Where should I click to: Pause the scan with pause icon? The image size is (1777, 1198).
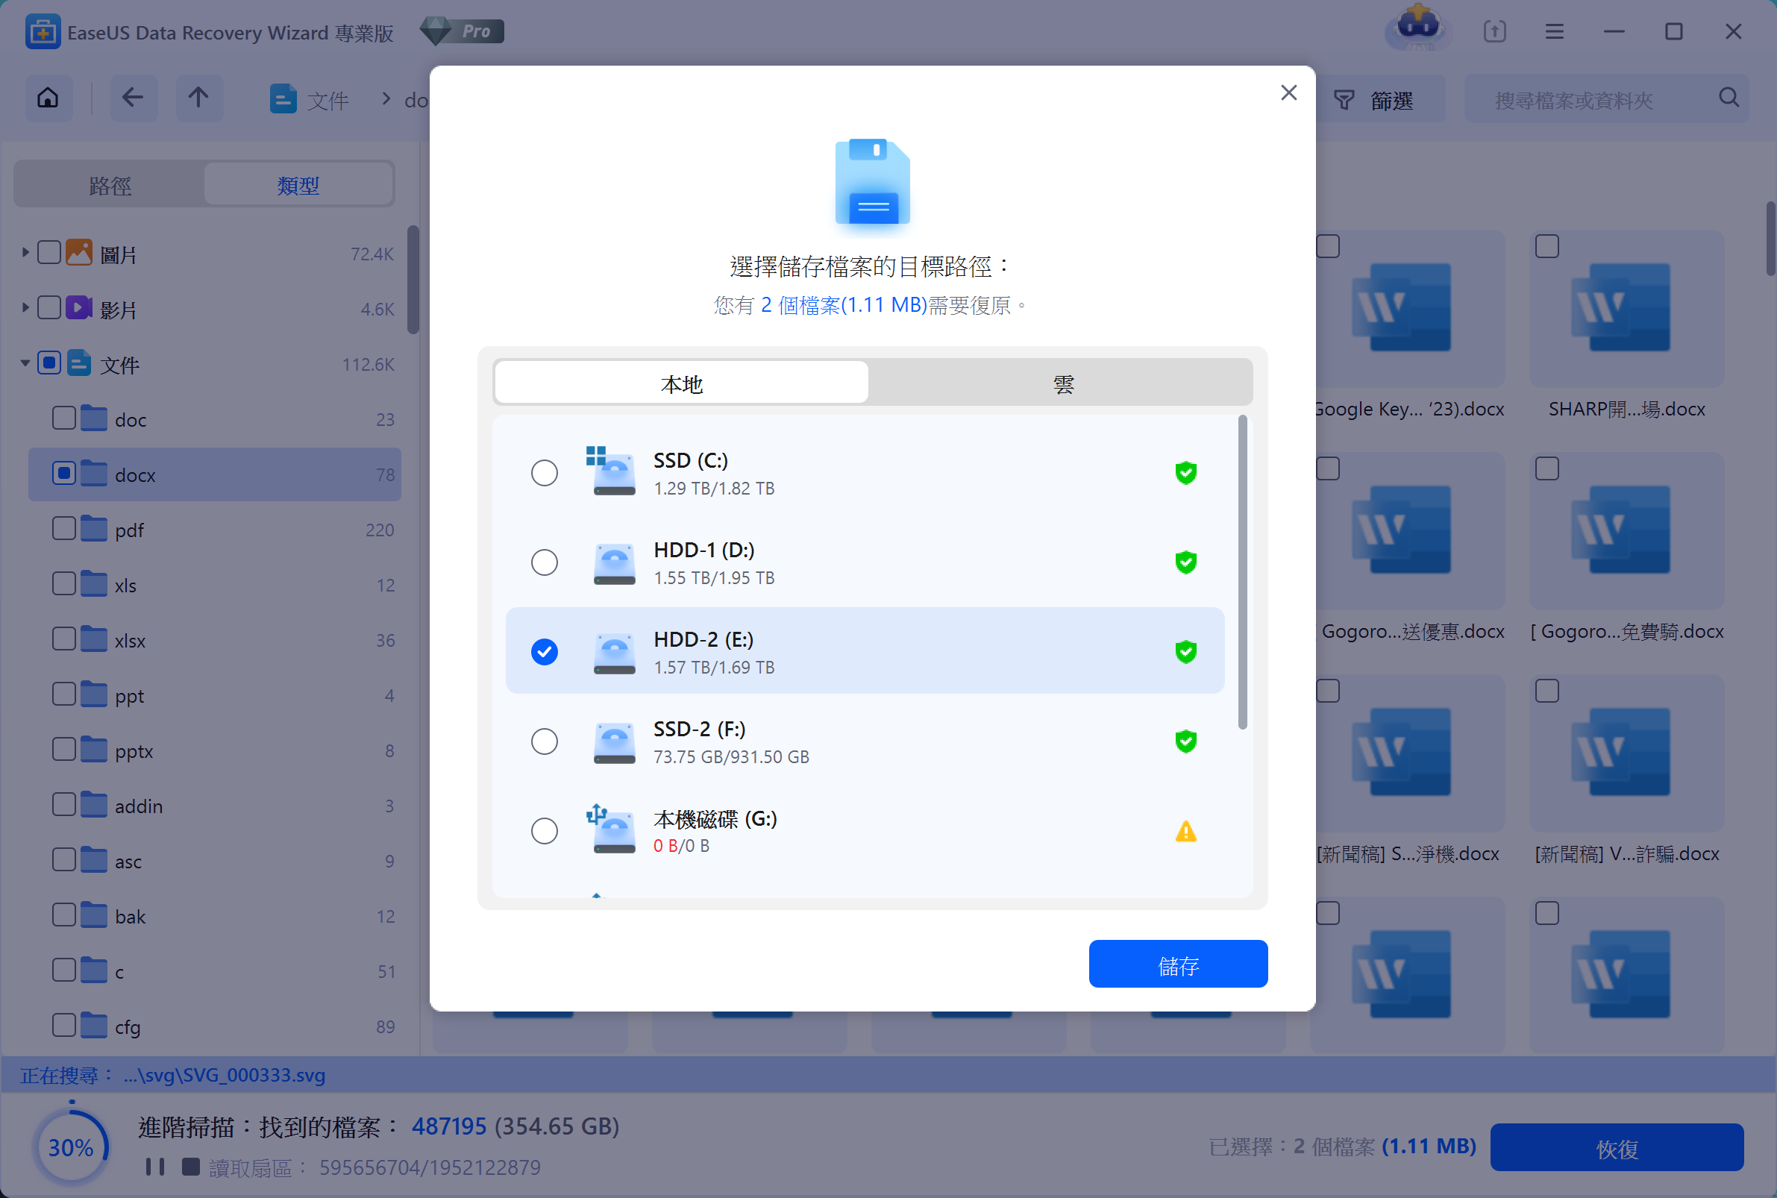coord(155,1167)
